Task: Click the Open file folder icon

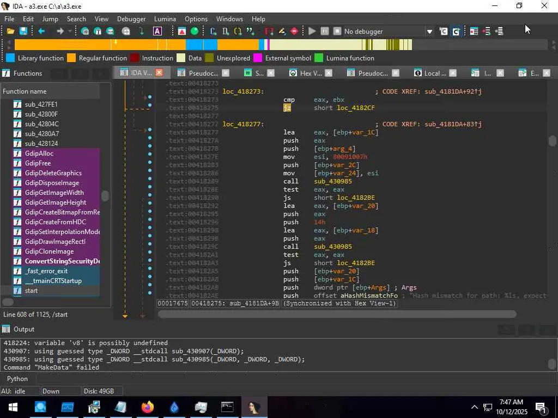Action: [x=10, y=32]
